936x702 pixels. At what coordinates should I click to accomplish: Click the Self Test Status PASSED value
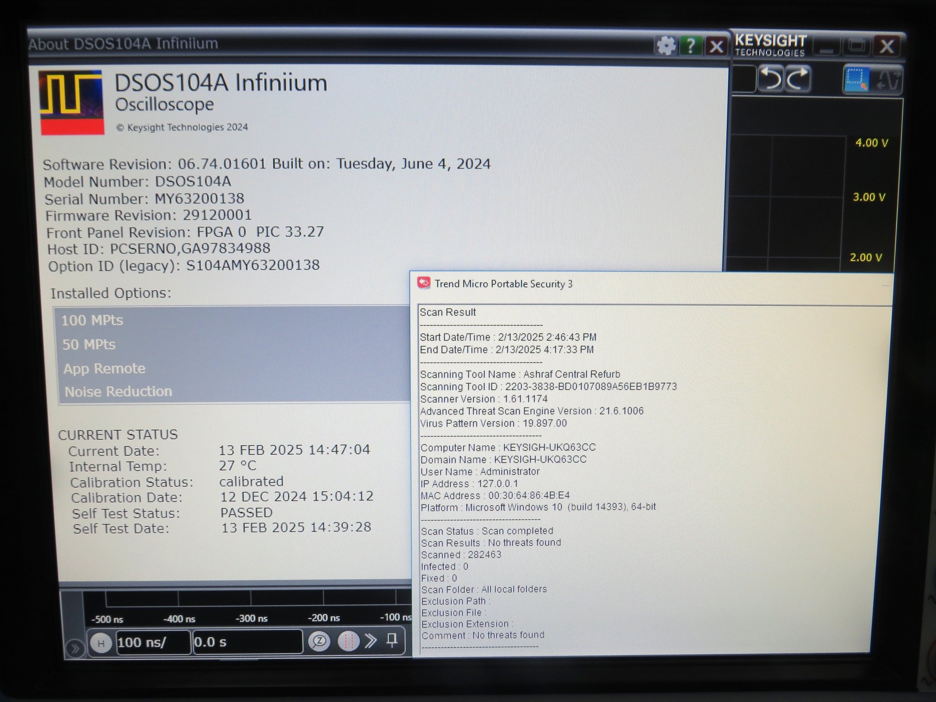[x=247, y=513]
